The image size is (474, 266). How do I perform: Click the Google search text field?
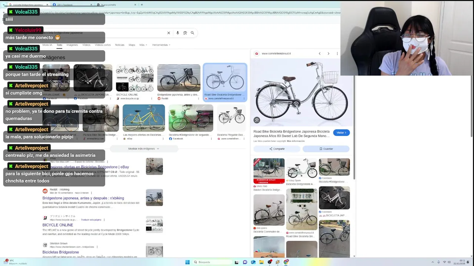[104, 33]
